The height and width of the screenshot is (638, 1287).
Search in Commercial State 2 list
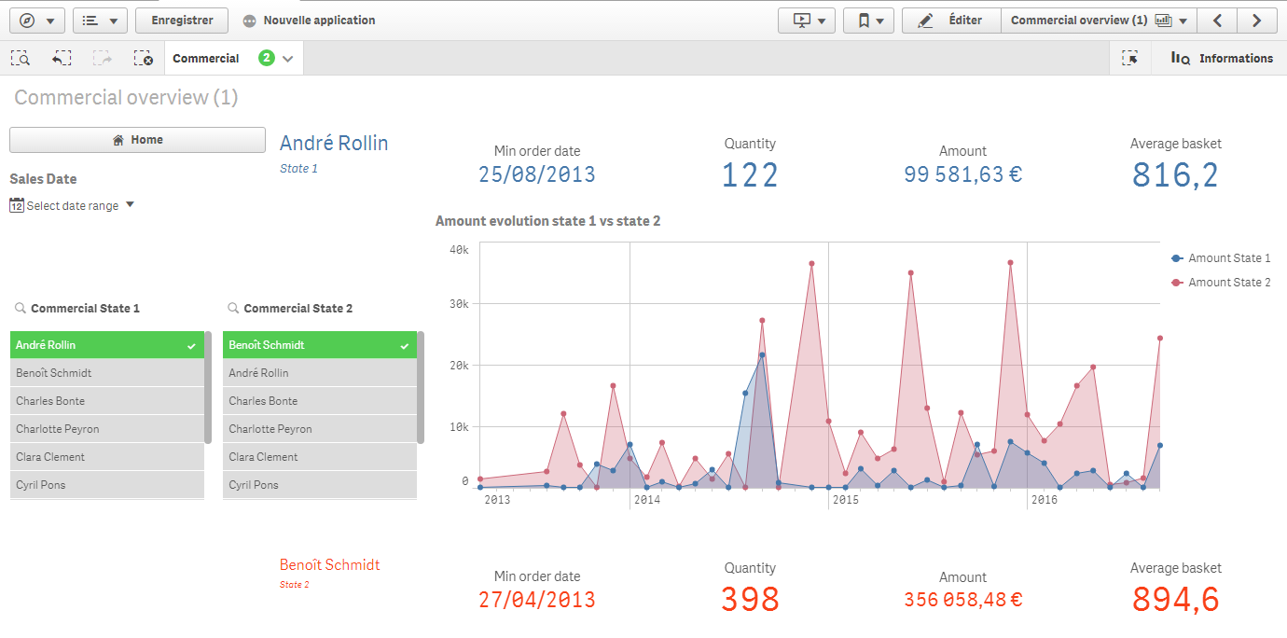(233, 308)
